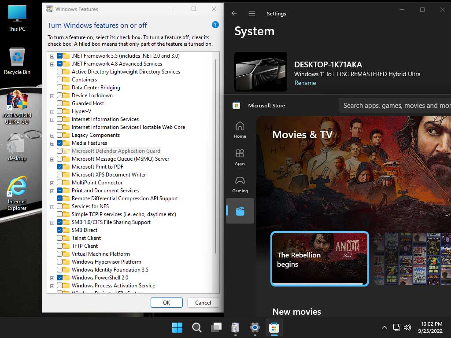Open the movie collection poster tile
The height and width of the screenshot is (338, 451).
tap(412, 258)
